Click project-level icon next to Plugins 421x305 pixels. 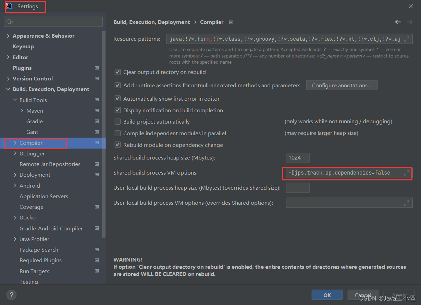[97, 68]
